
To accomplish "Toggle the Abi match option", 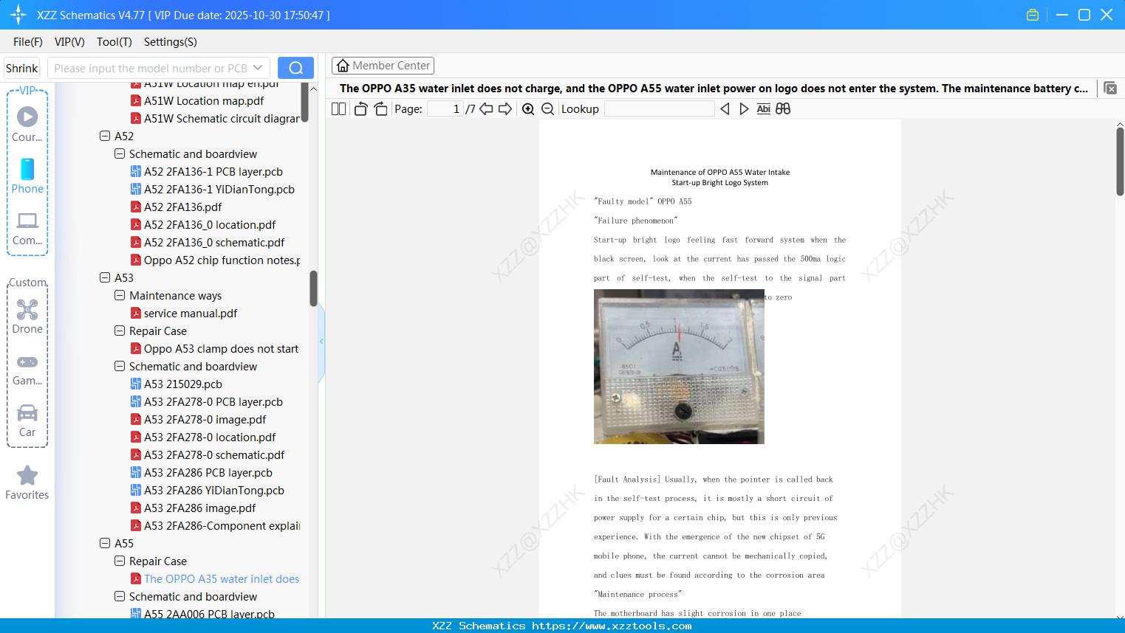I will tap(764, 109).
